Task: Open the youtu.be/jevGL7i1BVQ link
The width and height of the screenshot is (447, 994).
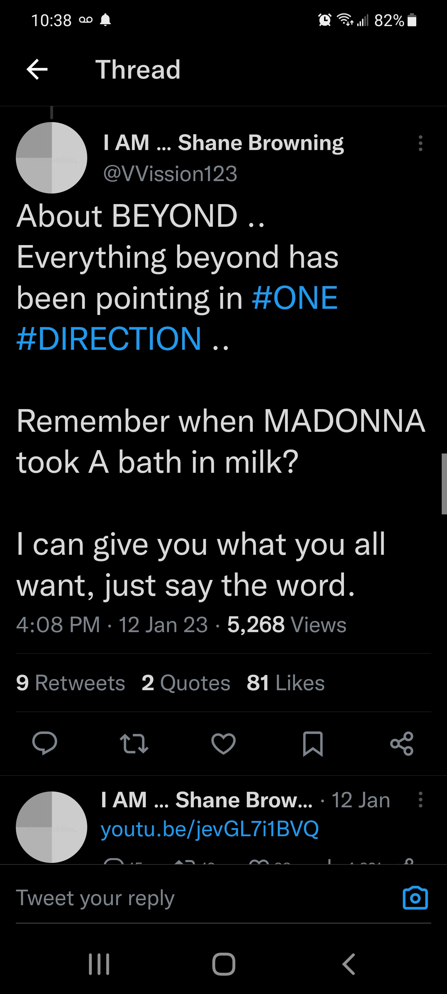Action: click(210, 829)
